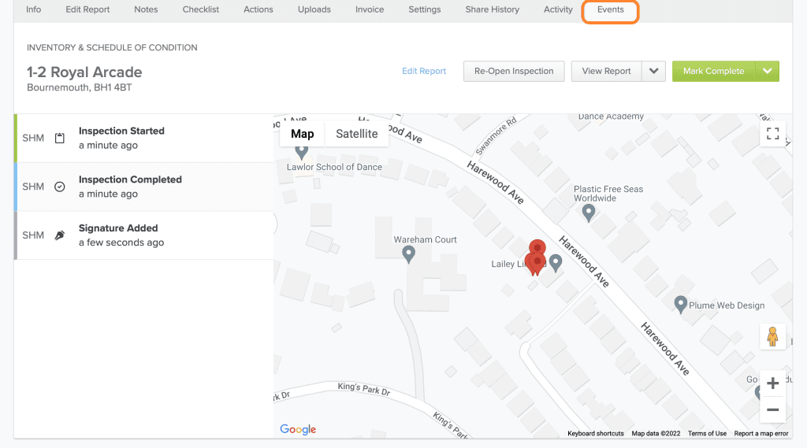The width and height of the screenshot is (807, 448).
Task: Toggle fullscreen map view
Action: tap(772, 134)
